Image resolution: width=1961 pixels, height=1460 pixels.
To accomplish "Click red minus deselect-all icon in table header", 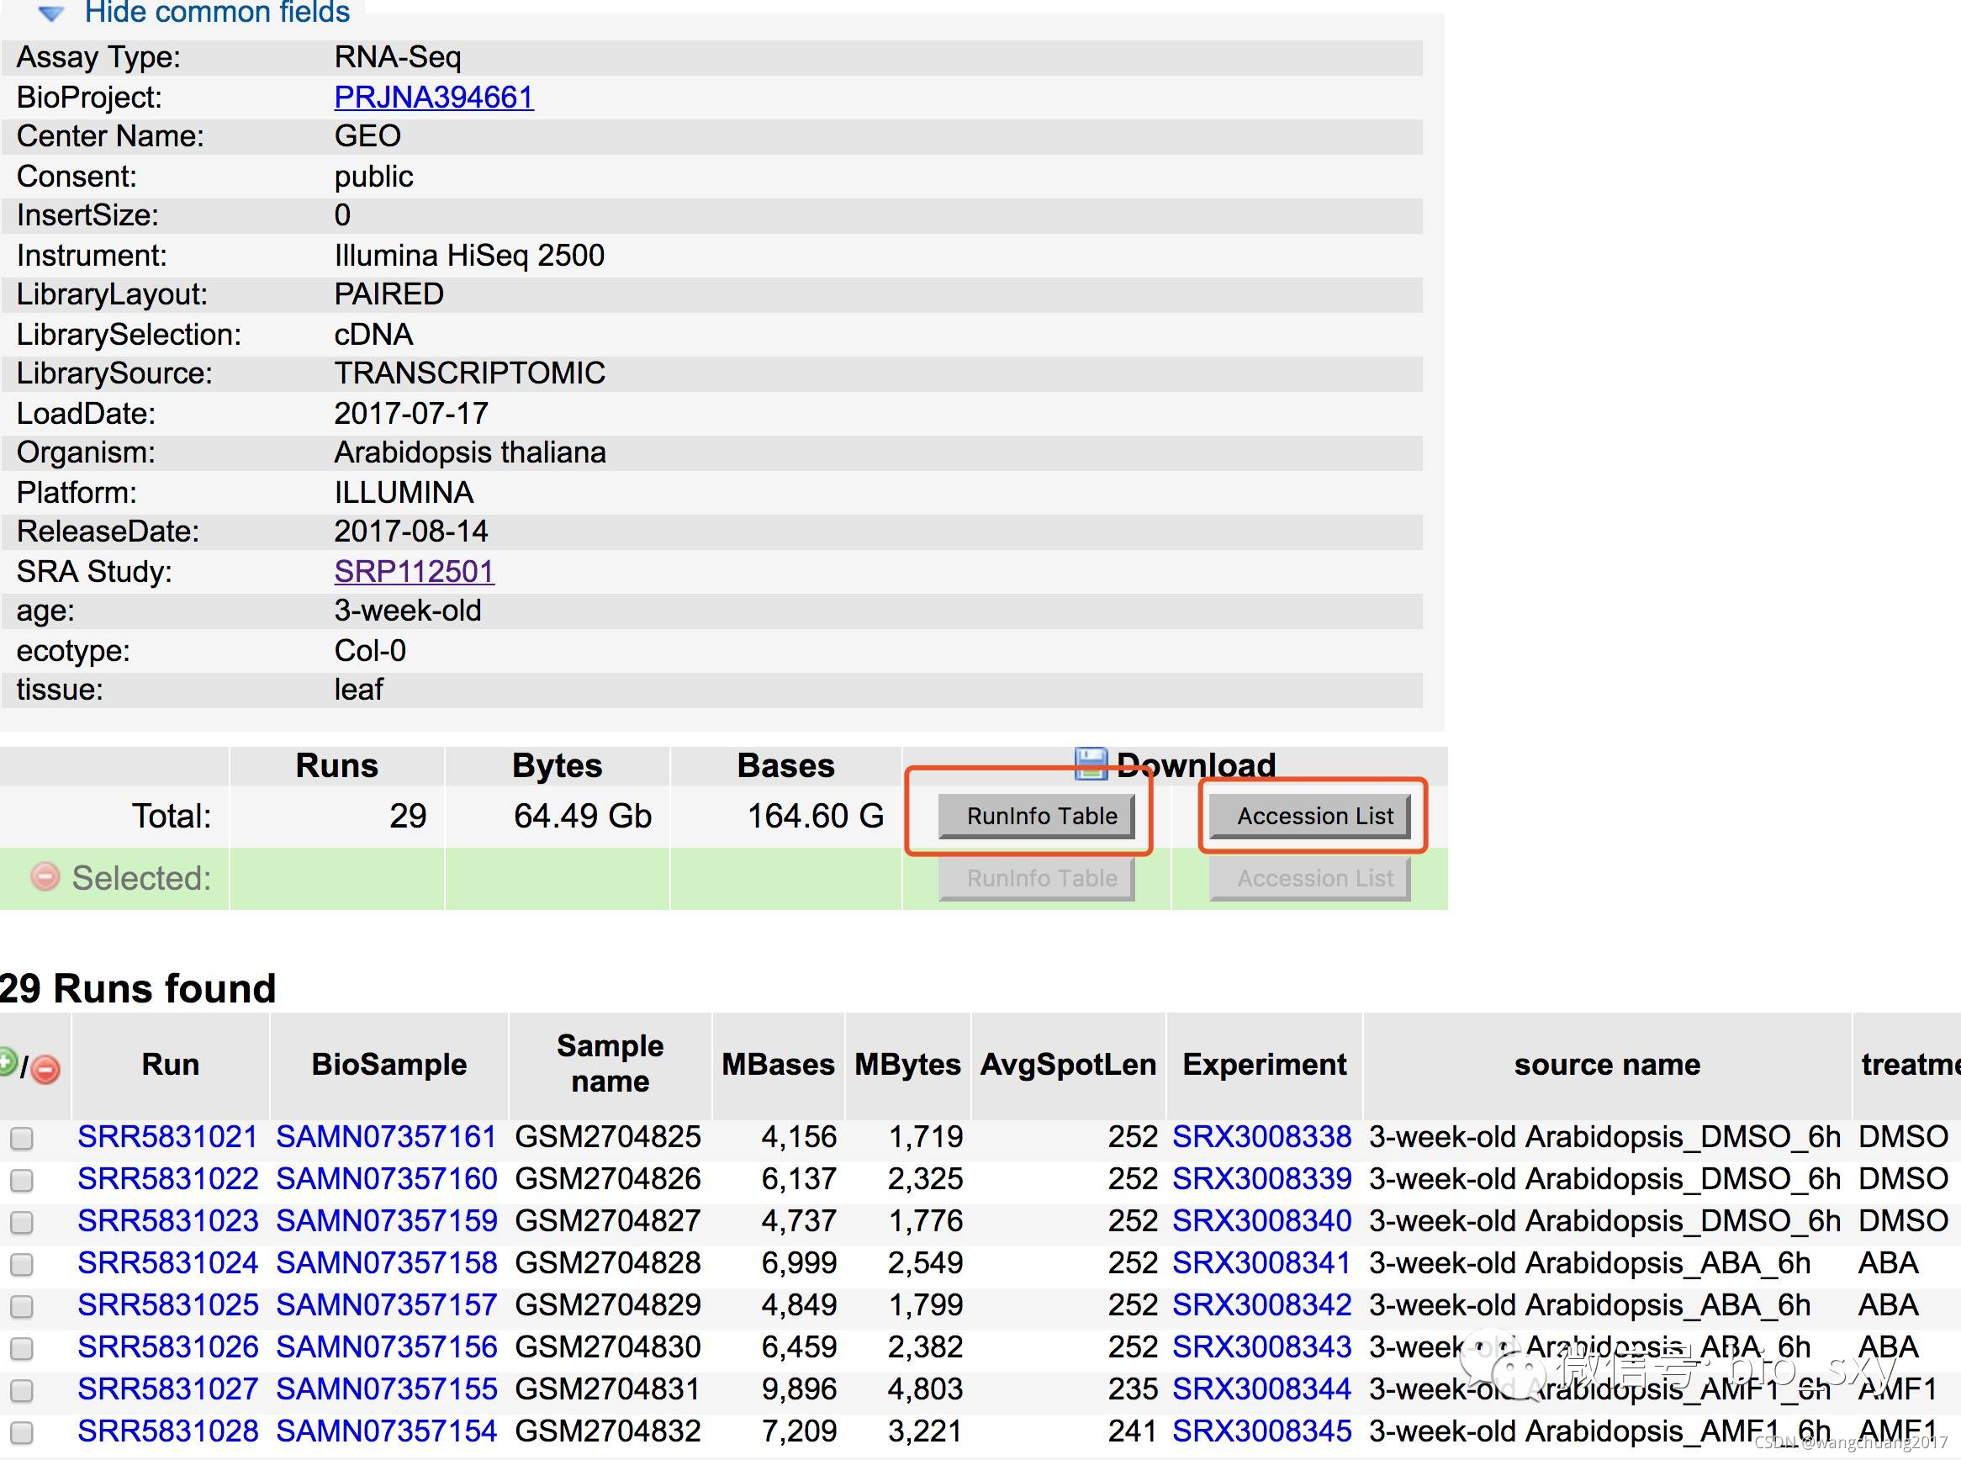I will (x=45, y=1070).
